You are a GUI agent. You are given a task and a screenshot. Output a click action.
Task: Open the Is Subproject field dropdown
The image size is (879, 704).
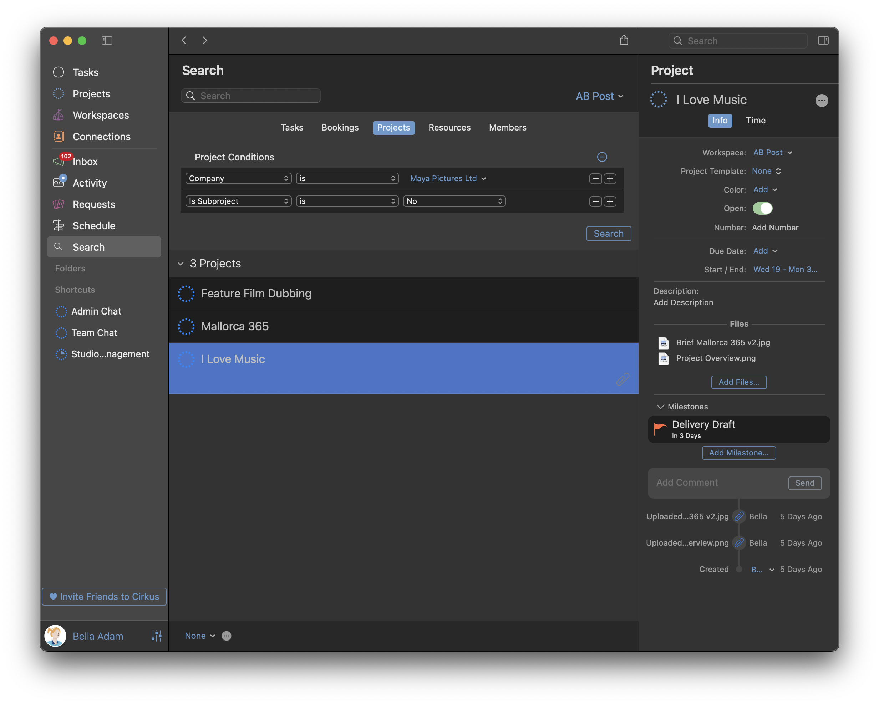click(238, 201)
